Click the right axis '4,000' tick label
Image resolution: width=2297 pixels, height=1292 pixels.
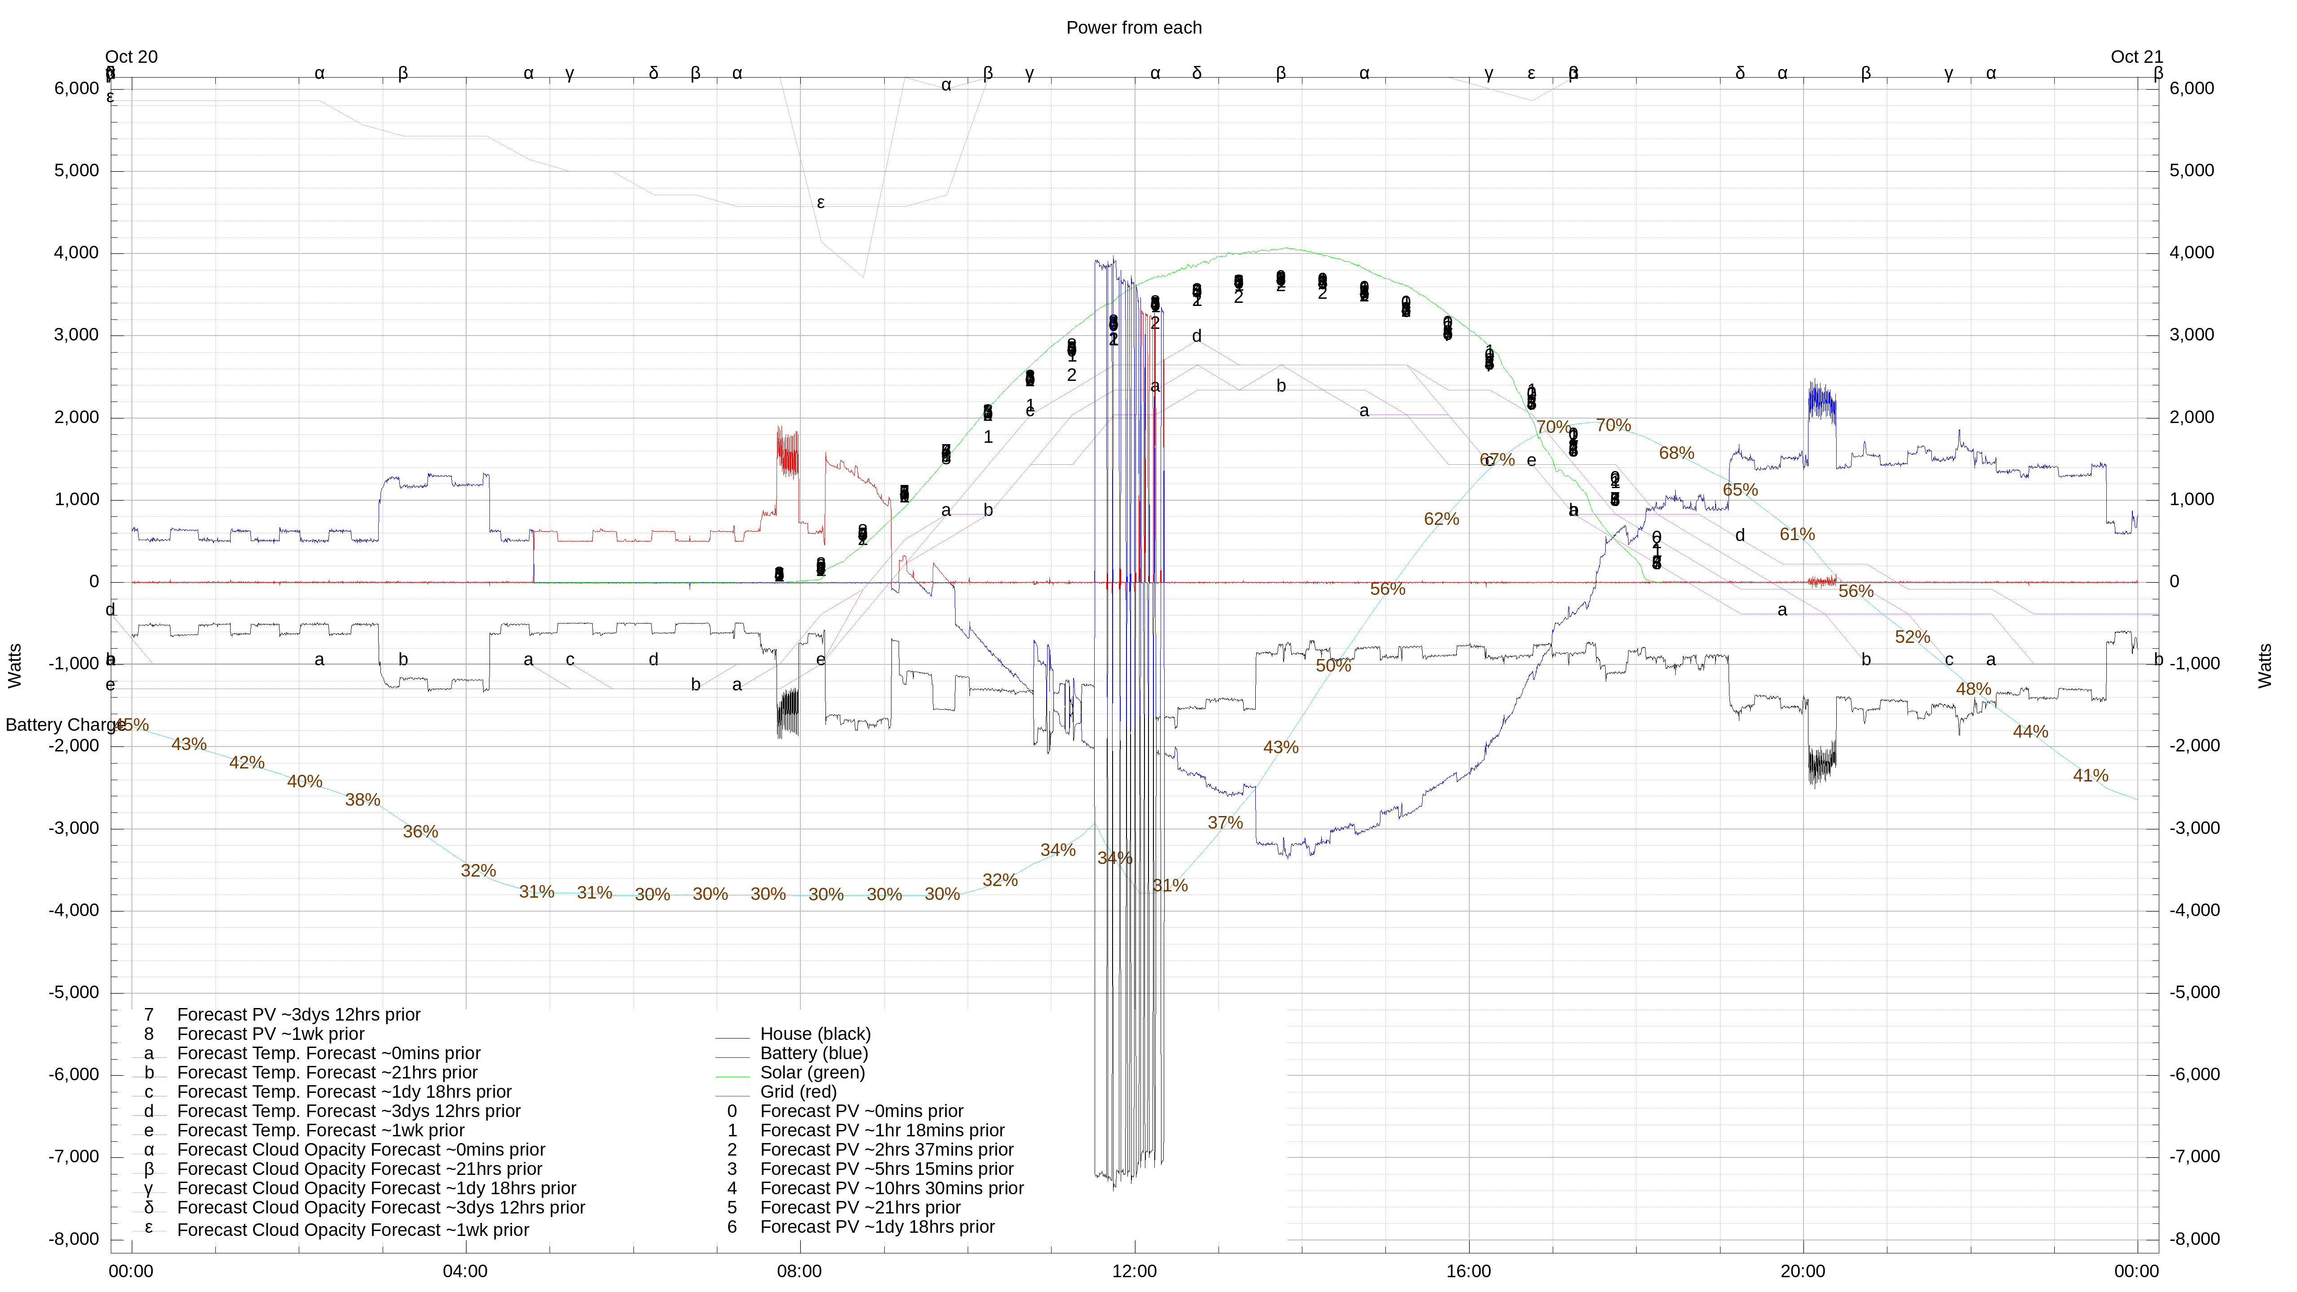point(2192,252)
